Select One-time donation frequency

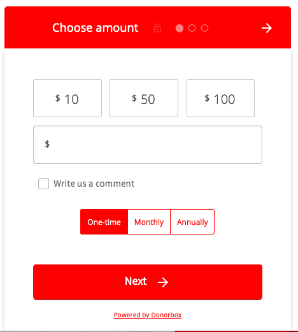[x=104, y=222]
